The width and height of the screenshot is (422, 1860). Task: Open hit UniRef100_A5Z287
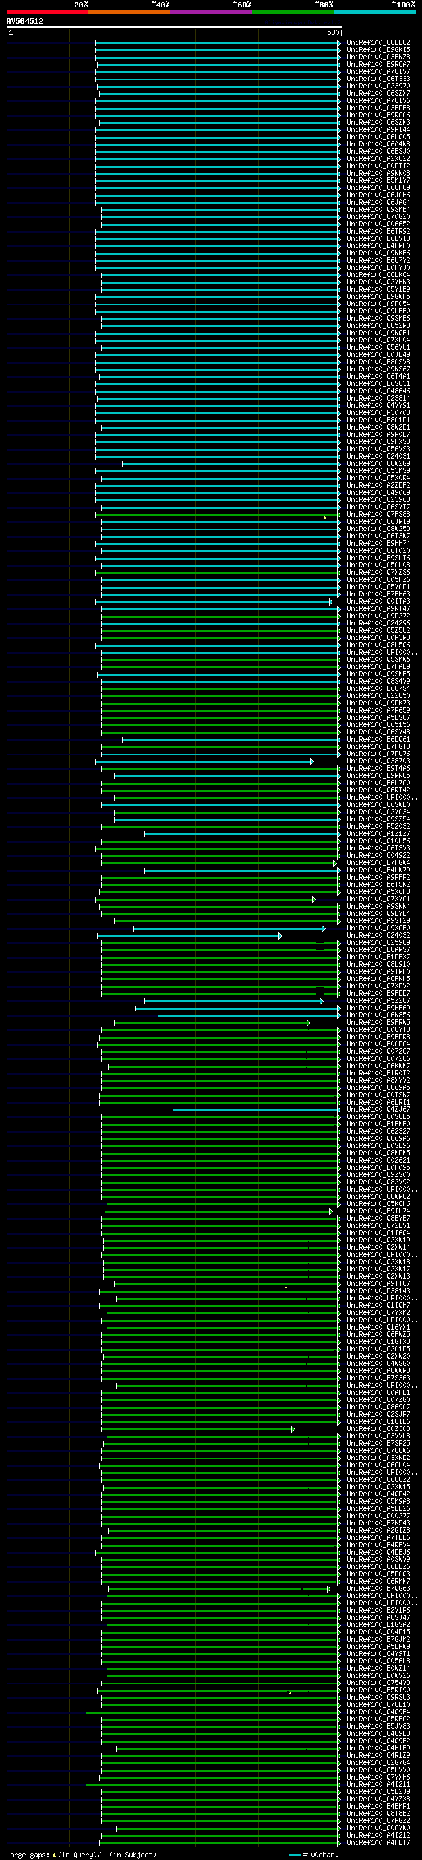pos(378,1001)
